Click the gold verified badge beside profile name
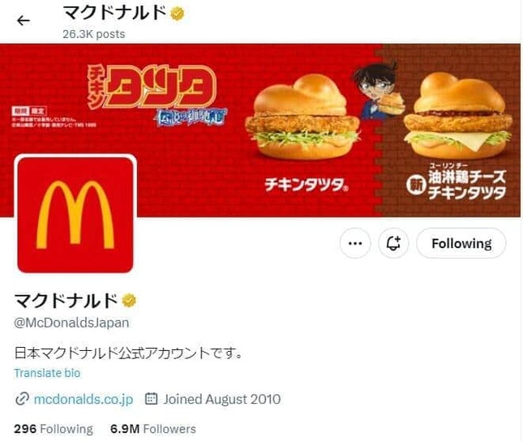This screenshot has width=523, height=441. coord(129,301)
